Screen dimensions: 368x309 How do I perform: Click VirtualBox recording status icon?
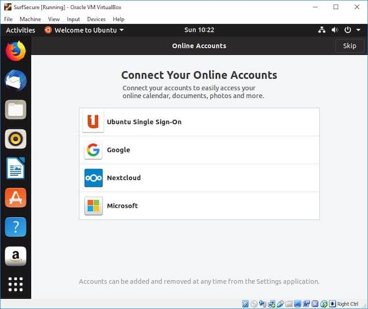point(306,304)
